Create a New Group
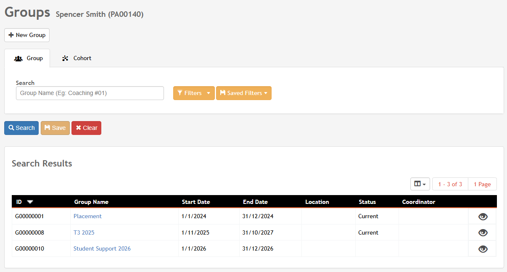507x272 pixels. [27, 35]
